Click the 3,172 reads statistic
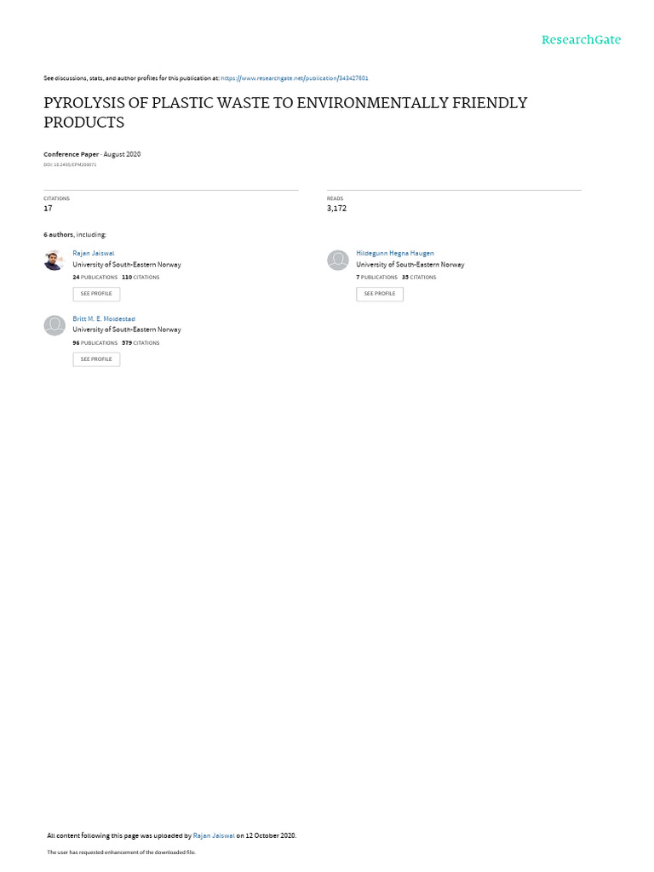654x872 pixels. [x=336, y=208]
